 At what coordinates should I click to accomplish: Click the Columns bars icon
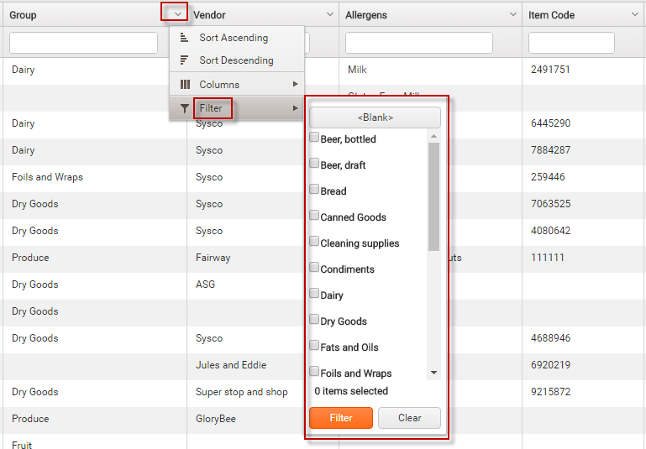tap(185, 85)
